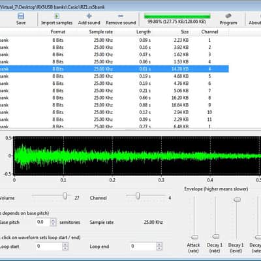Image resolution: width=261 pixels, height=261 pixels.
Task: Select the row with channel 10
Action: pos(114,112)
